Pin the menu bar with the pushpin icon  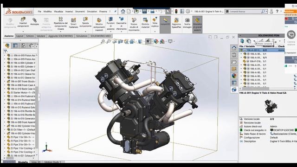[x=115, y=12]
